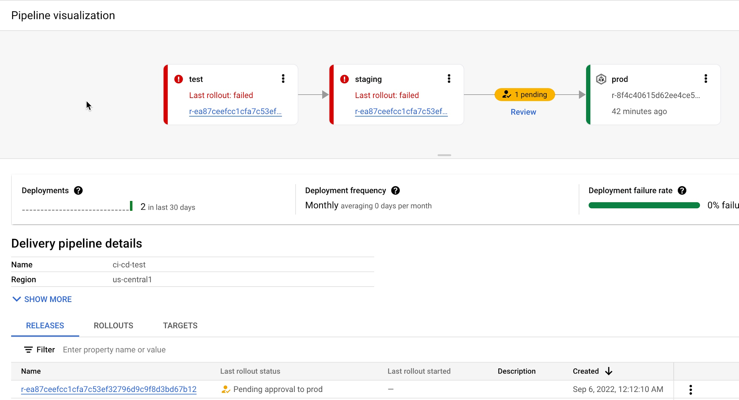Image resolution: width=739 pixels, height=400 pixels.
Task: Click the 'prod' target title
Action: (x=620, y=79)
